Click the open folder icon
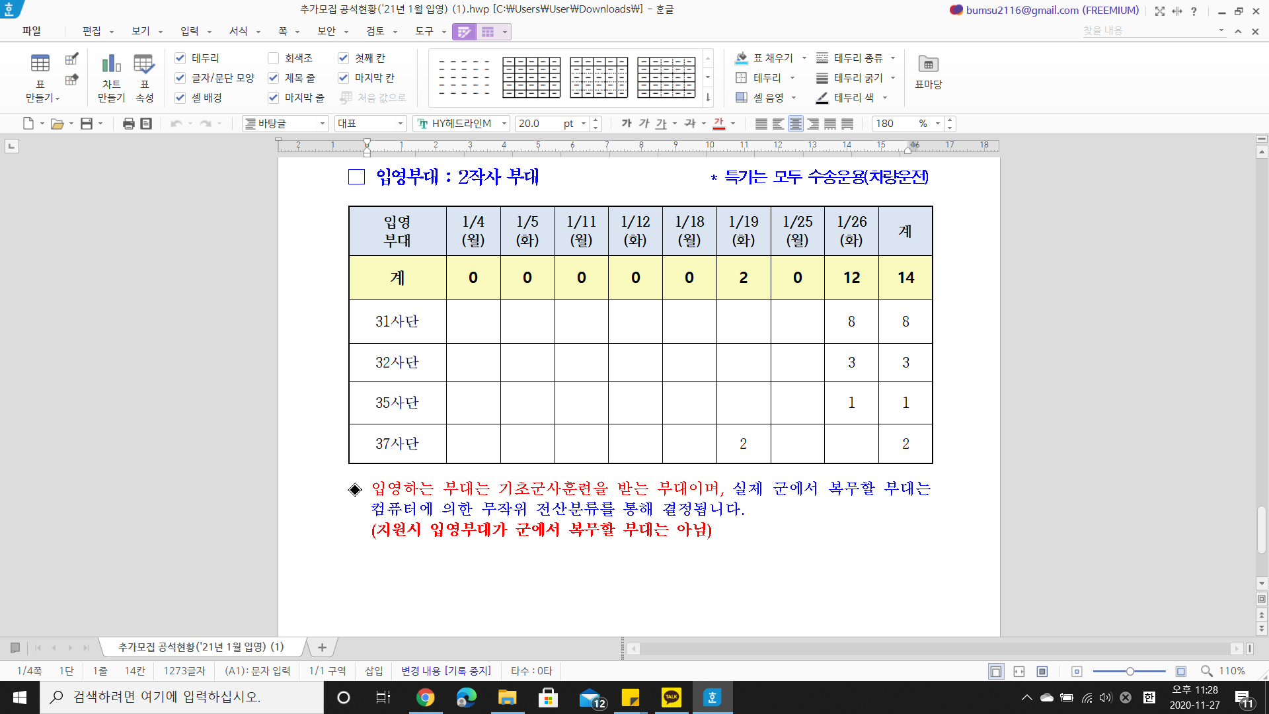 (x=58, y=124)
